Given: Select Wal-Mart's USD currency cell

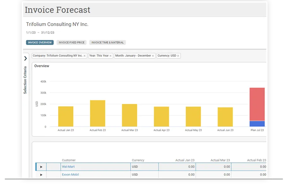Looking at the screenshot, I should [x=145, y=167].
